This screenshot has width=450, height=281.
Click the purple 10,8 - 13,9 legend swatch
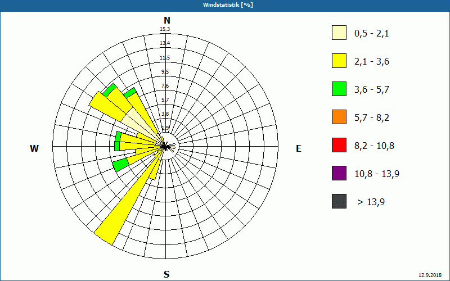tap(339, 173)
